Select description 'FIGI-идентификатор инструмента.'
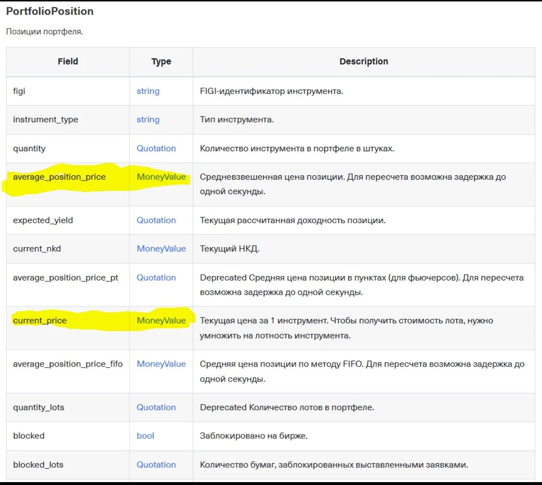Screen dimensions: 542x485 tap(271, 91)
